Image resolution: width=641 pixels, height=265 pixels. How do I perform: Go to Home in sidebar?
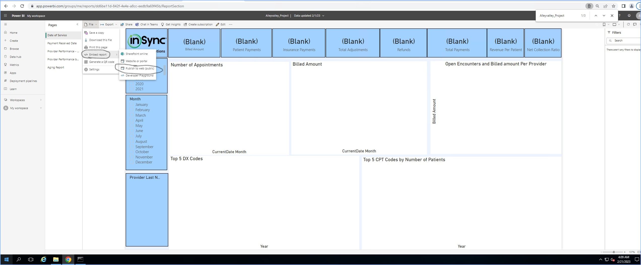click(13, 33)
